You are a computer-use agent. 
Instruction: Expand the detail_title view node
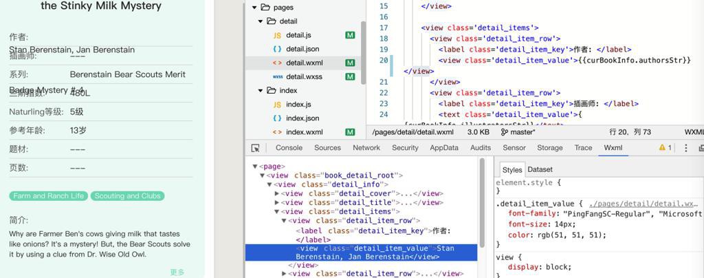[x=277, y=202]
